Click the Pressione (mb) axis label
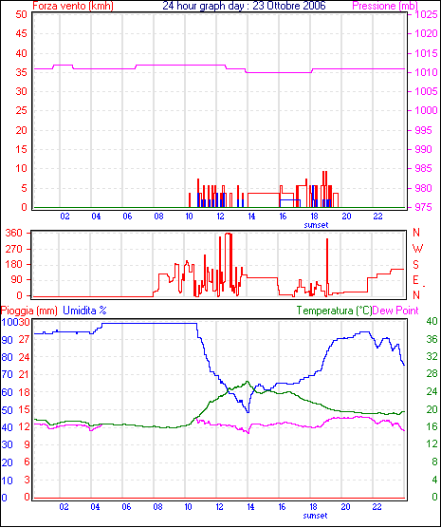Image resolution: width=441 pixels, height=528 pixels. 385,6
